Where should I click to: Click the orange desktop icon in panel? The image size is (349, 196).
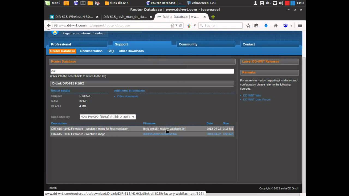66,3
